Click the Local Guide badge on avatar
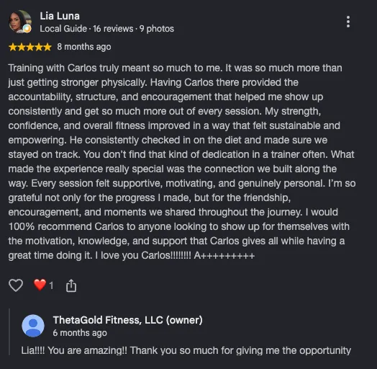This screenshot has width=377, height=369. coord(27,29)
